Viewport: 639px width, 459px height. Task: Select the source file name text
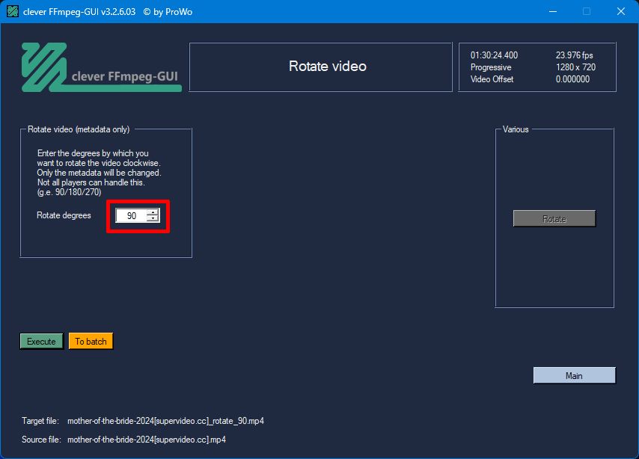147,440
